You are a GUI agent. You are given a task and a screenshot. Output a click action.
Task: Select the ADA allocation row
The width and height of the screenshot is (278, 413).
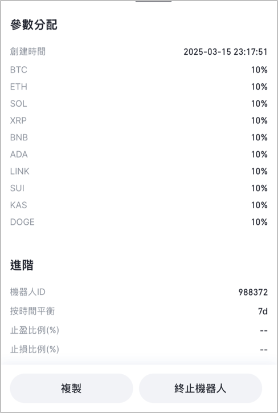point(139,155)
